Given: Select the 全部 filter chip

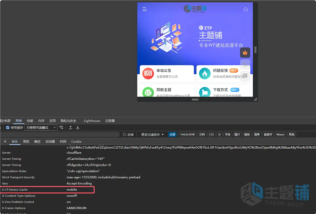Looking at the screenshot, I should coord(172,134).
